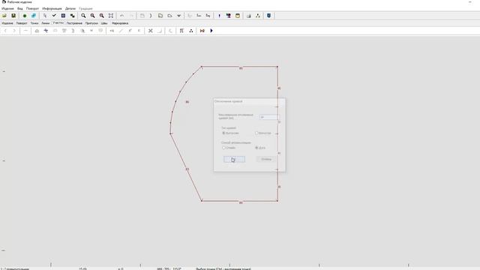Click the green circle toolbar icon
The width and height of the screenshot is (480, 270).
click(25, 16)
